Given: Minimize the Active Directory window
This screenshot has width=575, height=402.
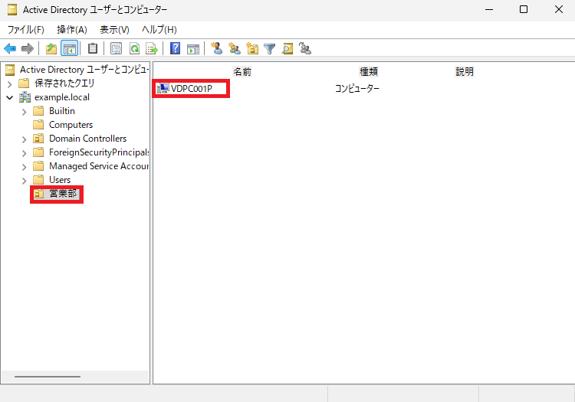Looking at the screenshot, I should click(489, 9).
